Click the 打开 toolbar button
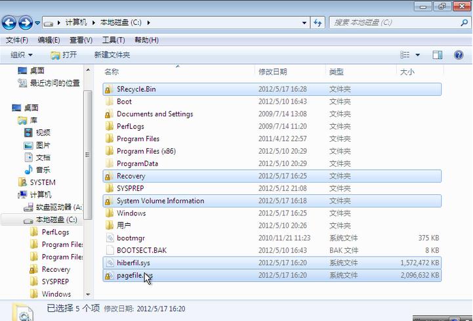 pos(64,55)
